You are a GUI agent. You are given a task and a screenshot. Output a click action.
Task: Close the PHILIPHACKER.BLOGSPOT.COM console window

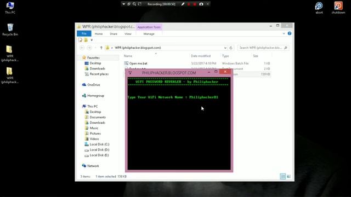225,72
